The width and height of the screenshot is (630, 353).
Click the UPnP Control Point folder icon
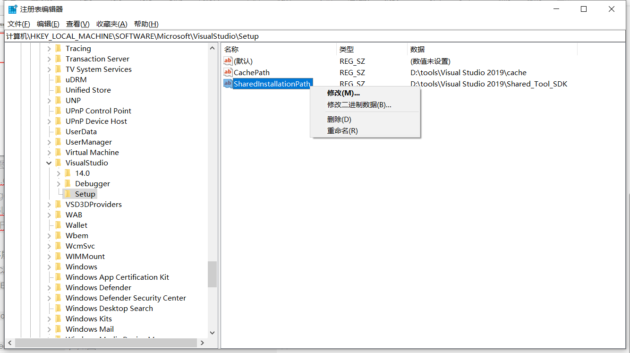tap(58, 111)
